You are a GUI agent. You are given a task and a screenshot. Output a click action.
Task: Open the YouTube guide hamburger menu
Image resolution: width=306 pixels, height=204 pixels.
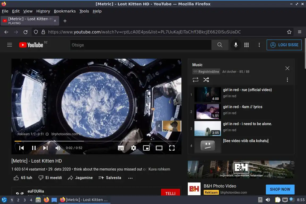(10, 45)
